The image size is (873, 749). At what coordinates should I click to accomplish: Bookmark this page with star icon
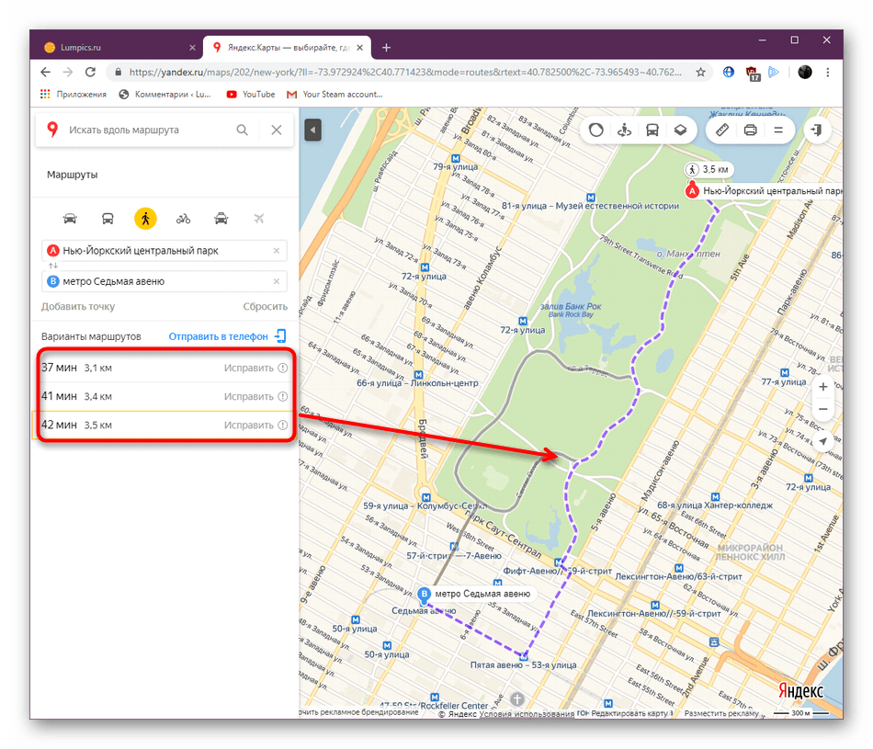700,72
